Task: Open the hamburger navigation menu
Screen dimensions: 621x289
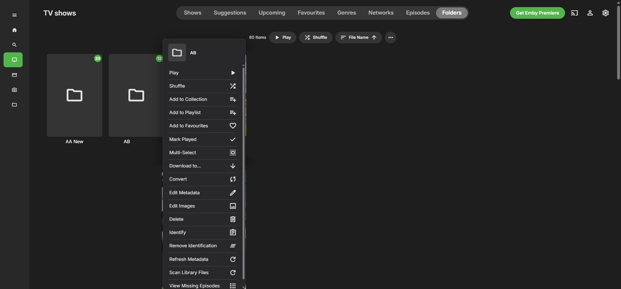Action: [x=14, y=15]
